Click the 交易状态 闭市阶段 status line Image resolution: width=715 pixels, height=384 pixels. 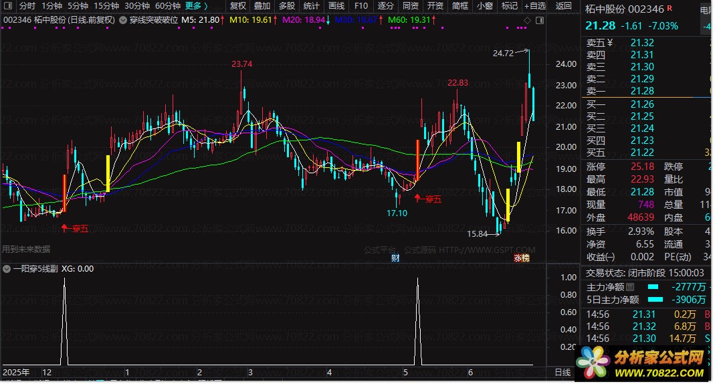[x=645, y=273]
